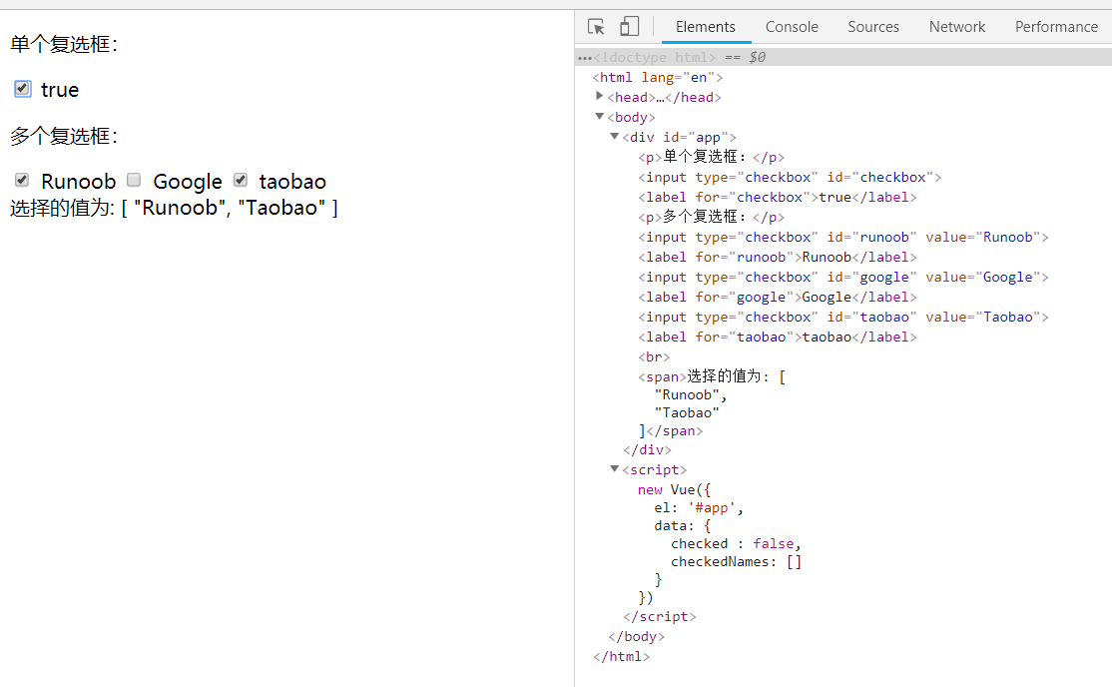This screenshot has height=687, width=1112.
Task: Uncheck the Runoob checkbox
Action: (22, 180)
